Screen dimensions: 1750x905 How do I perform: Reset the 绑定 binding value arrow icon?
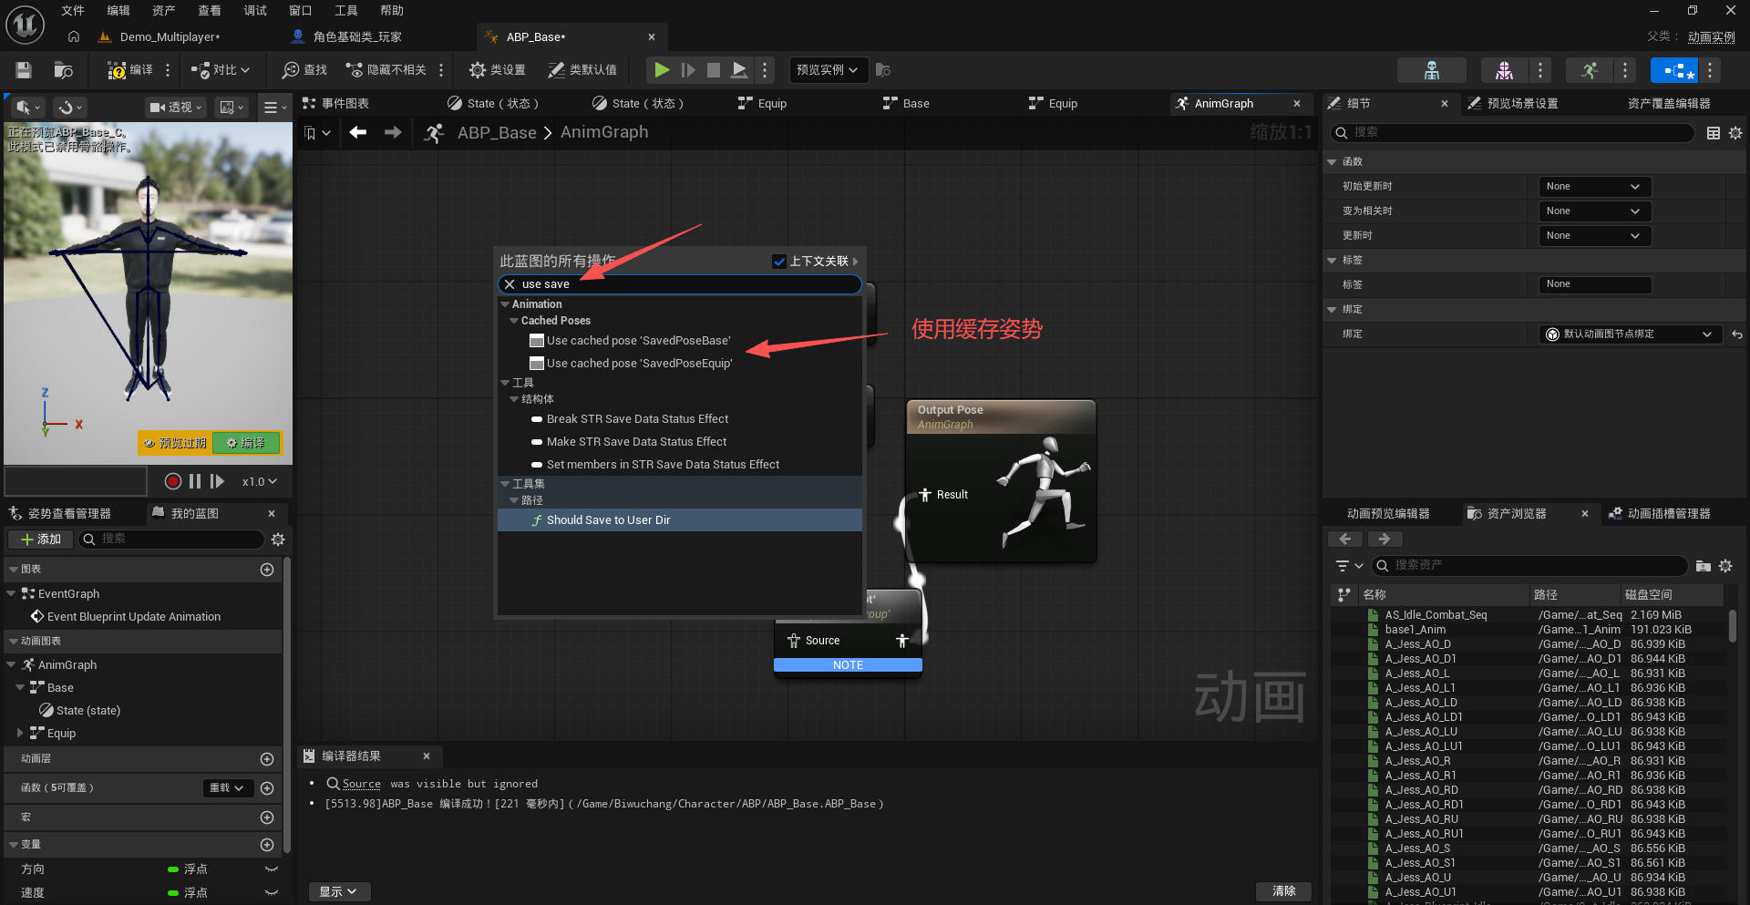[x=1736, y=334]
